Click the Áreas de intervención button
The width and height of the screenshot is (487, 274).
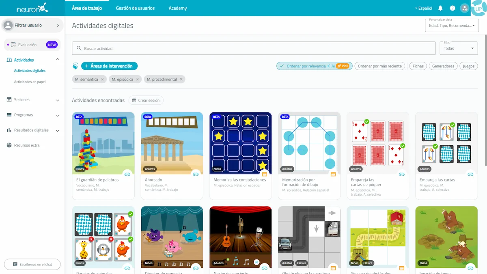[x=110, y=66]
